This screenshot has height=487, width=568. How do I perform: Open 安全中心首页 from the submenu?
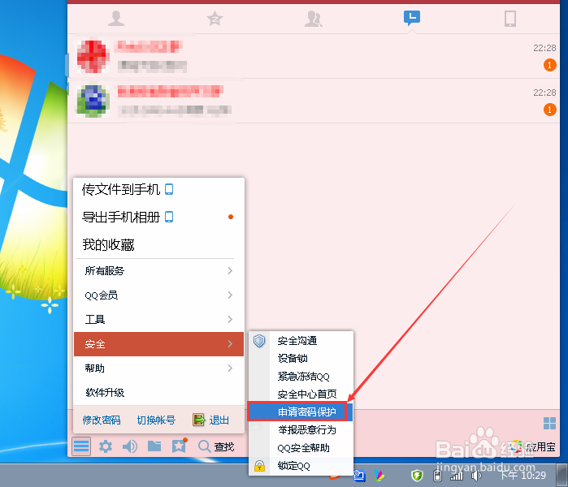click(x=301, y=394)
